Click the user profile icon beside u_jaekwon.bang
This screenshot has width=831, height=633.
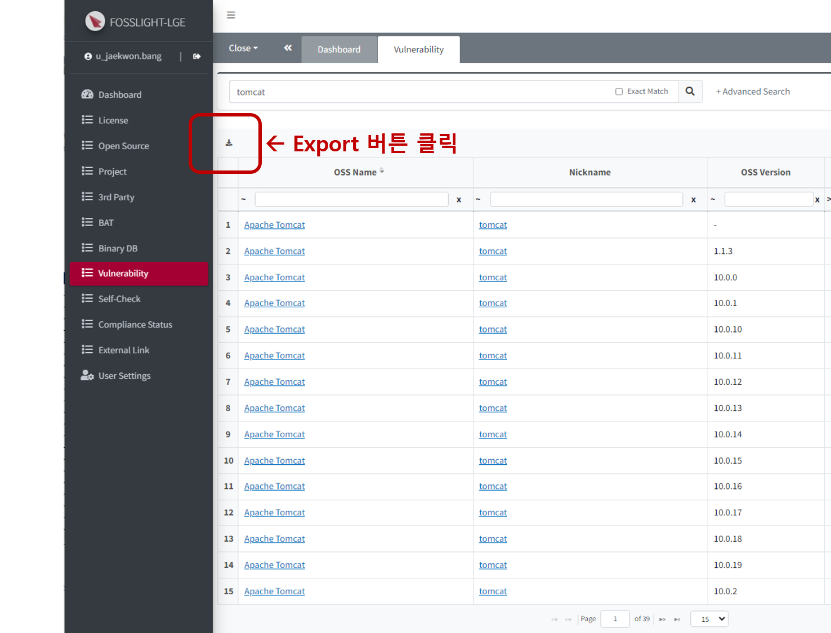(x=88, y=56)
